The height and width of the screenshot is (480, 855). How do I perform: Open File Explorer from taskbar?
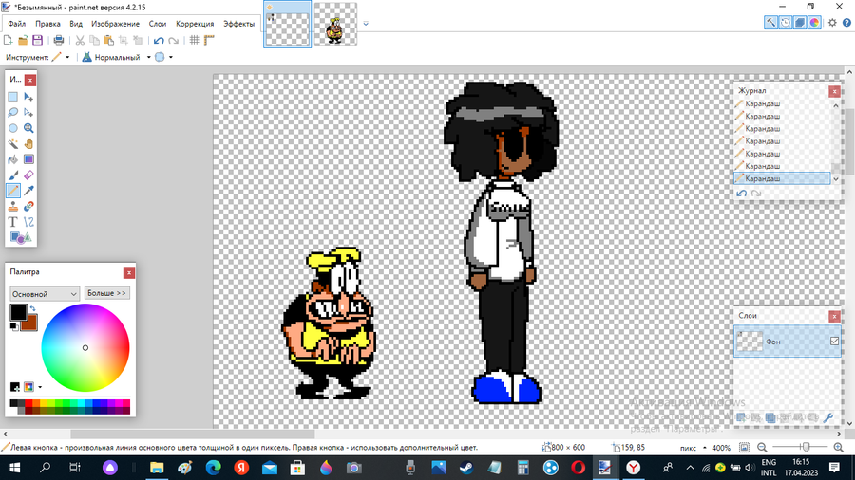(157, 468)
